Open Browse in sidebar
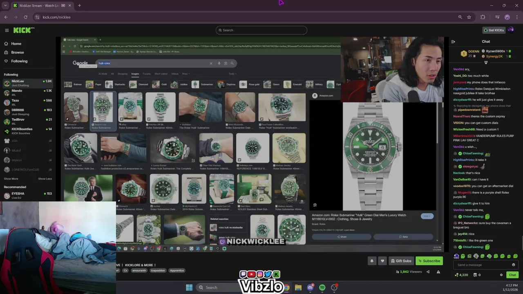The image size is (523, 294). click(17, 52)
